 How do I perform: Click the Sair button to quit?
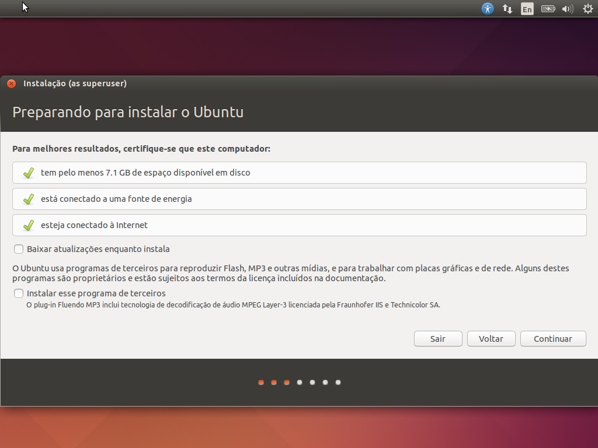click(x=438, y=339)
